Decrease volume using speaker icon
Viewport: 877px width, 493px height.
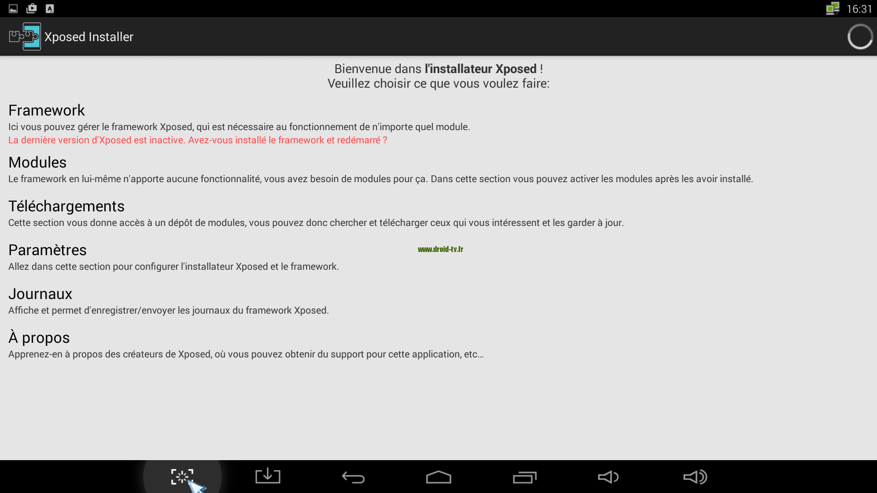[608, 476]
